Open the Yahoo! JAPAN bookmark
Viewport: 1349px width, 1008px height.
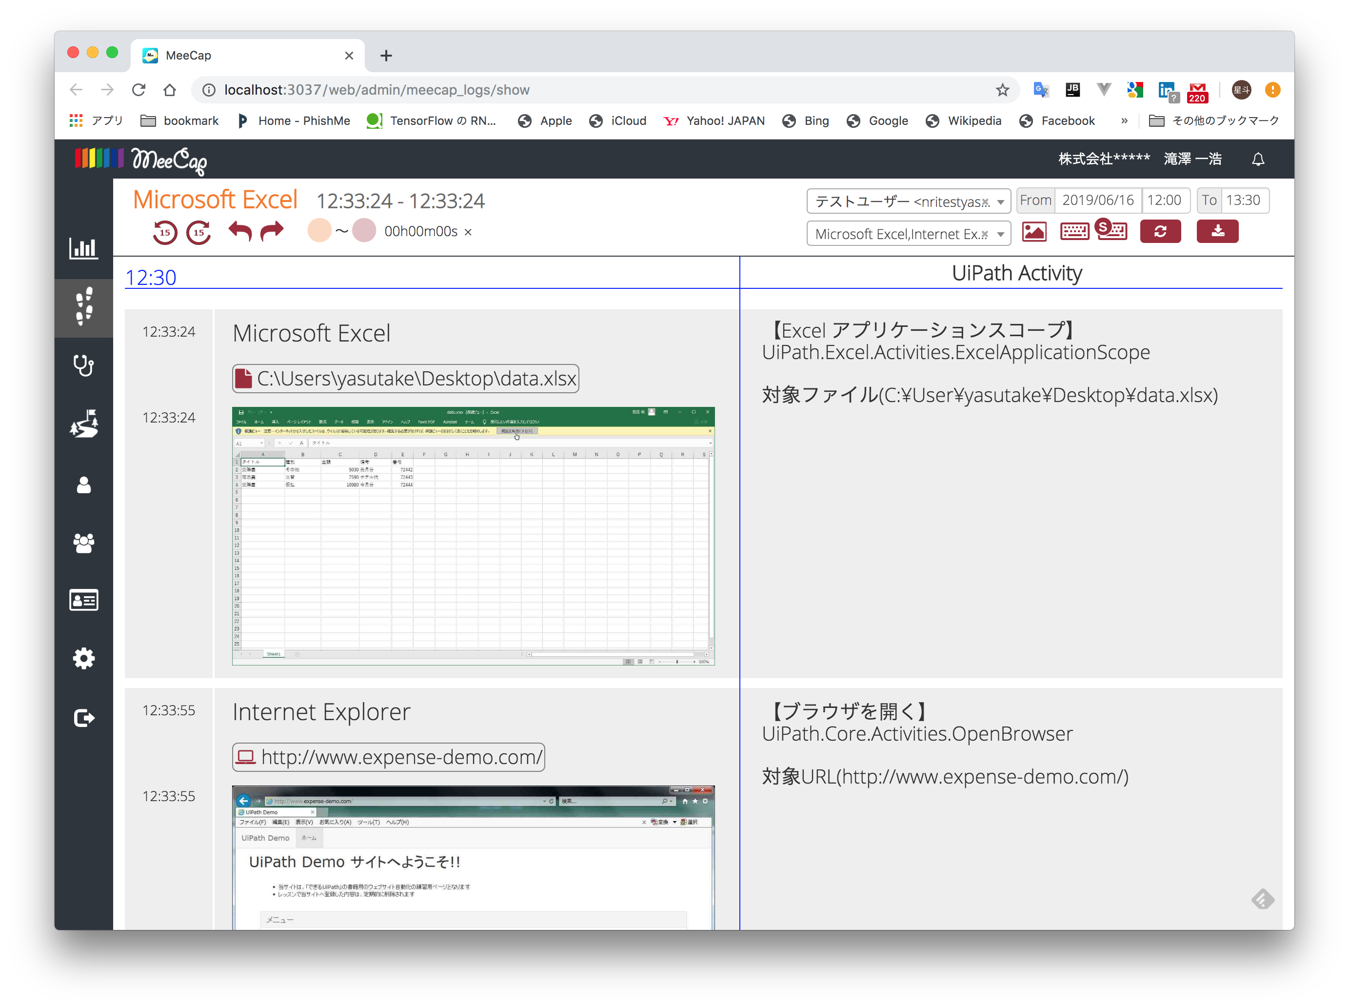tap(714, 121)
